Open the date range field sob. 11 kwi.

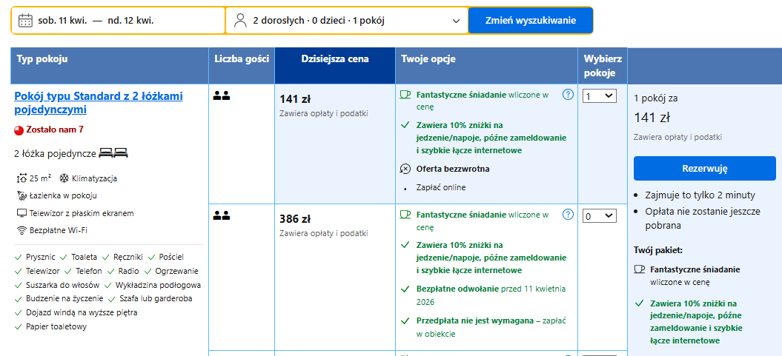[118, 21]
